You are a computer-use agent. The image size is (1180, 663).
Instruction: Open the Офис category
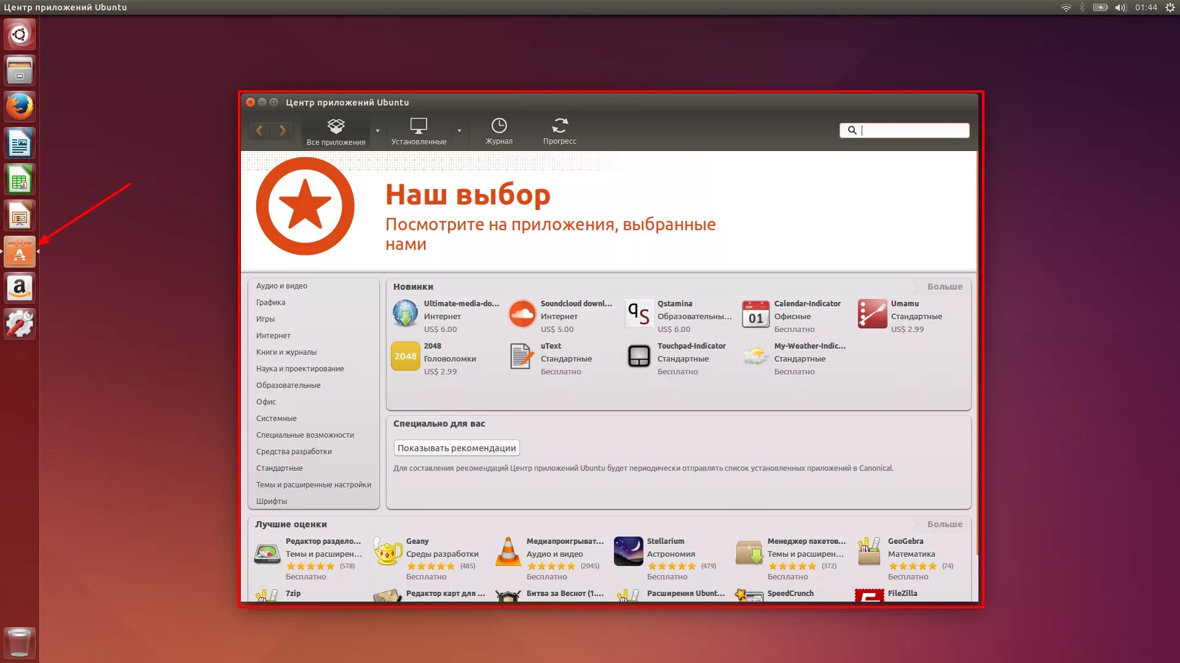[266, 402]
